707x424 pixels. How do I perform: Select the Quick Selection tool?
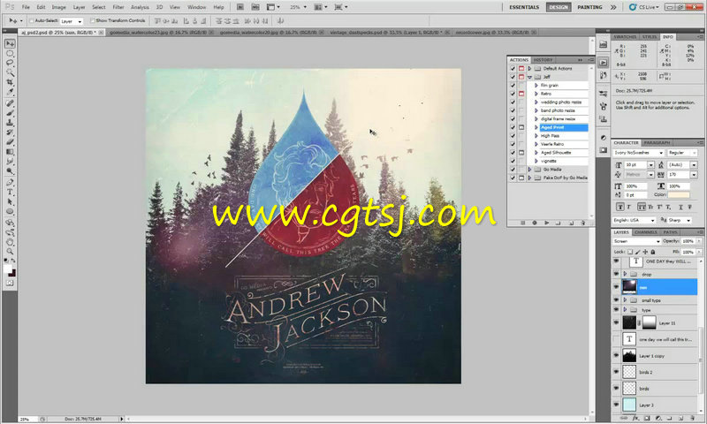click(10, 72)
